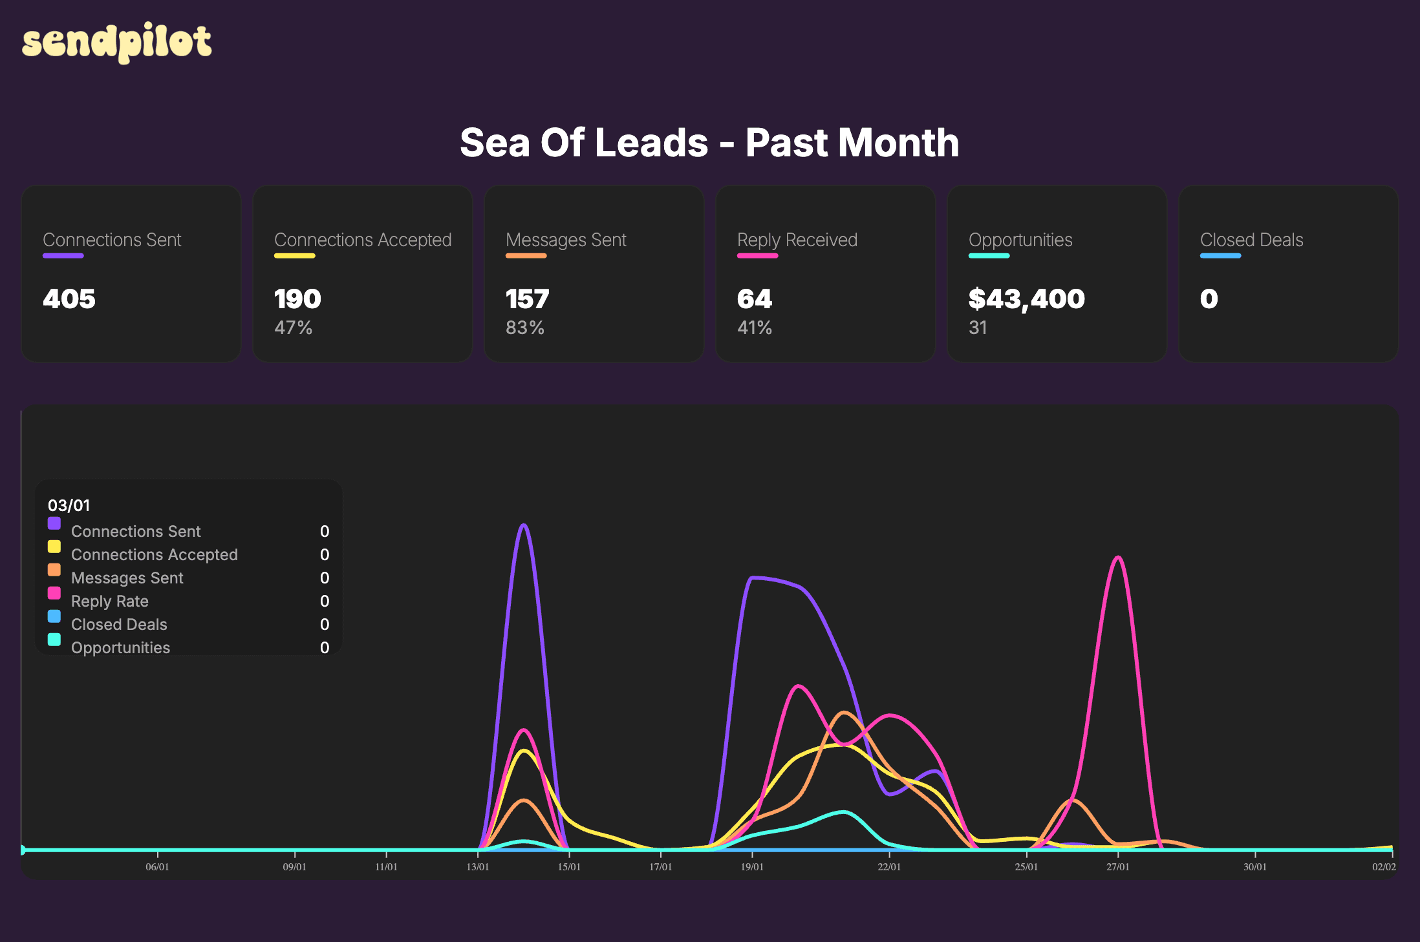
Task: Click the 13/01 date label on chart axis
Action: (x=479, y=867)
